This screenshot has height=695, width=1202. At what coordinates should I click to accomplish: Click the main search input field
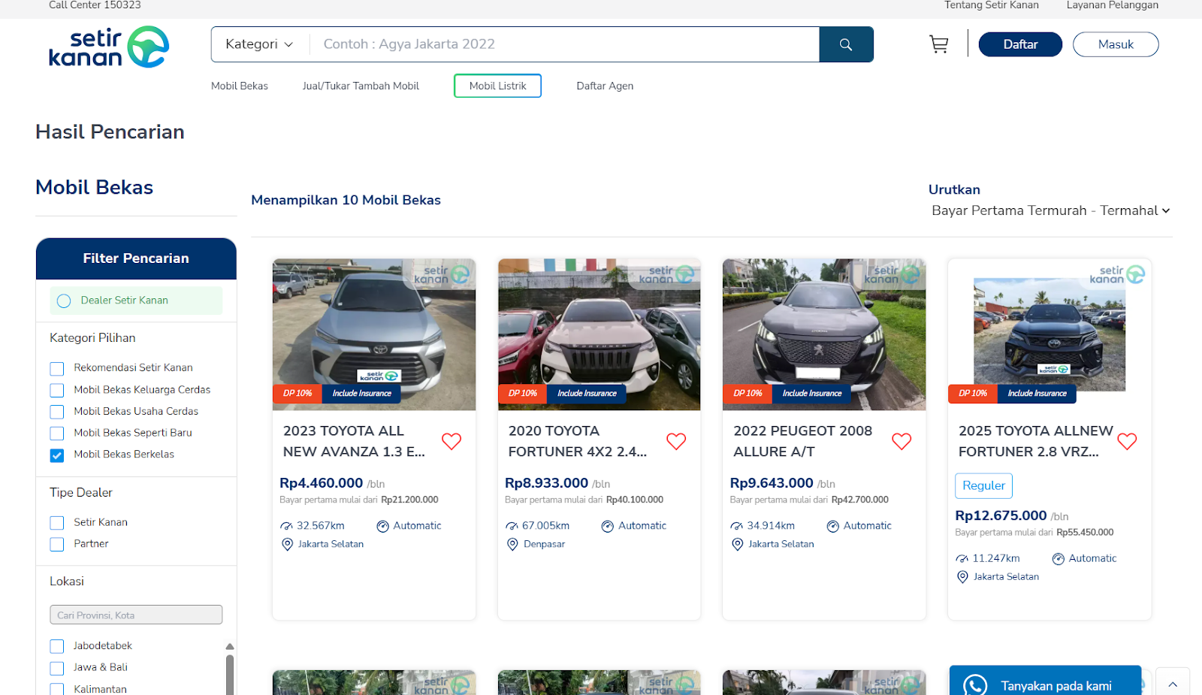tap(564, 44)
